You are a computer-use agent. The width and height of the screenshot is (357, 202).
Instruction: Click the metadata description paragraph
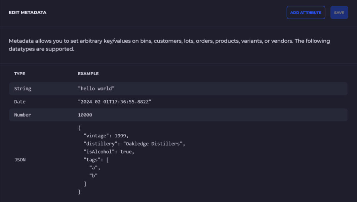169,45
